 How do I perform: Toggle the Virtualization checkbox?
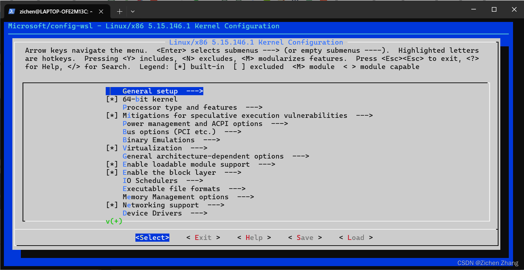[112, 148]
